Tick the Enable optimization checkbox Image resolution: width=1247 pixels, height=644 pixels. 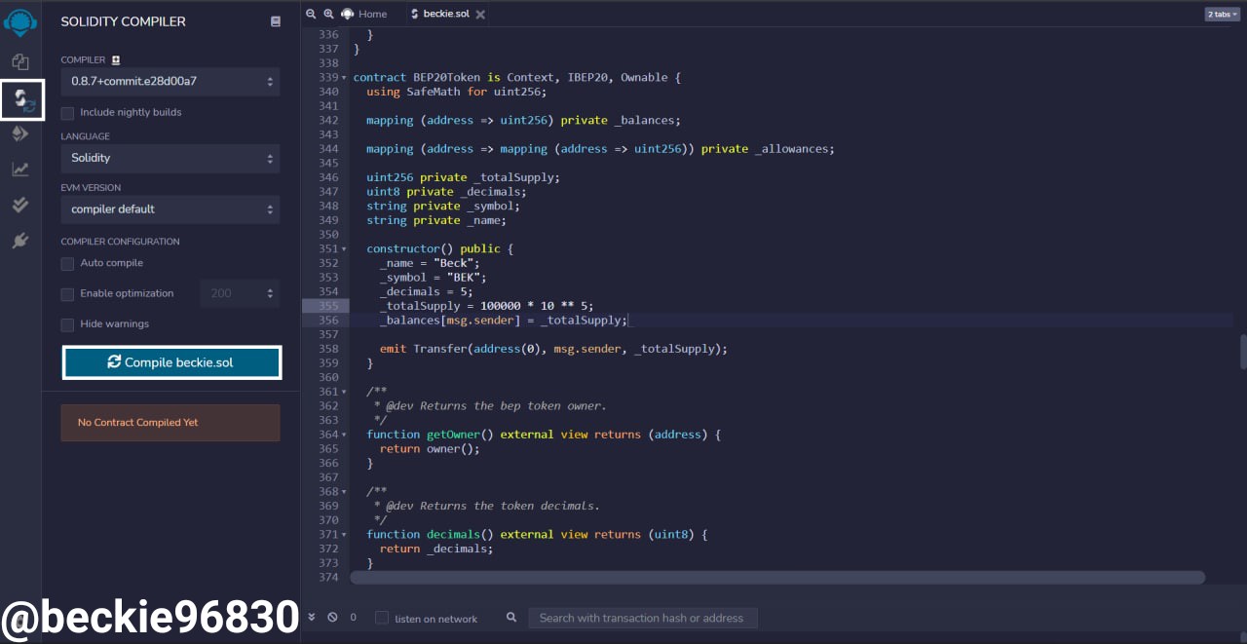[67, 294]
